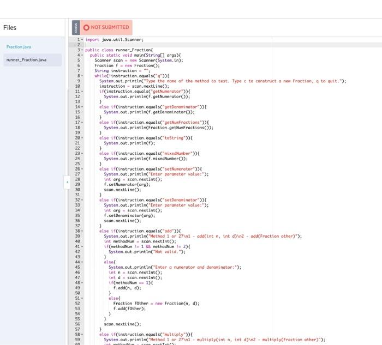Click 'int n = scan.nextInt();' line

coord(135,273)
